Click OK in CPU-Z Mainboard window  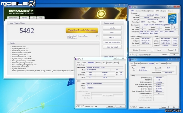click(121, 106)
